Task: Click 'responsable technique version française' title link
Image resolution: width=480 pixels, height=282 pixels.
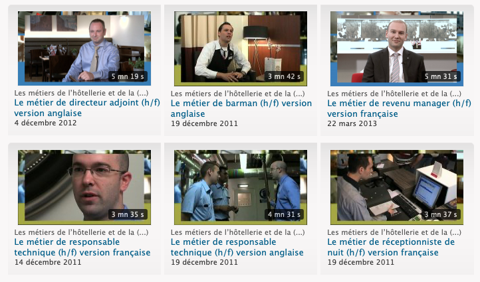Action: pyautogui.click(x=82, y=247)
